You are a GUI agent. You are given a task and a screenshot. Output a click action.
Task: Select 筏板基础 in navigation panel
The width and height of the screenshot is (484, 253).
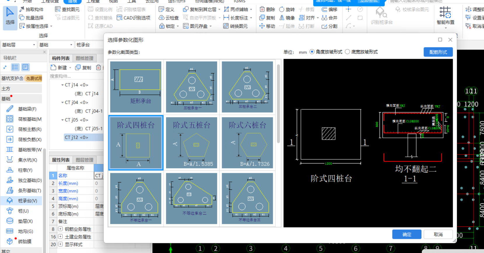click(x=24, y=119)
